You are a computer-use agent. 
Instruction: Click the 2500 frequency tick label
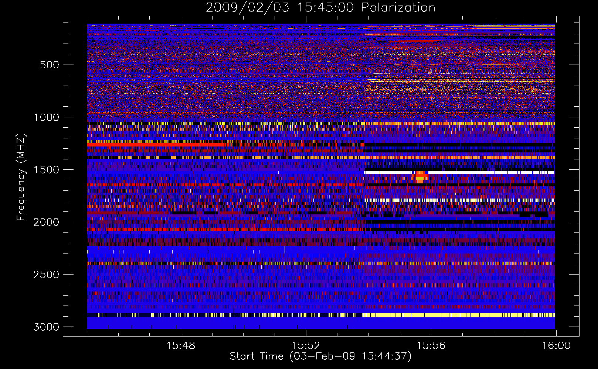46,275
